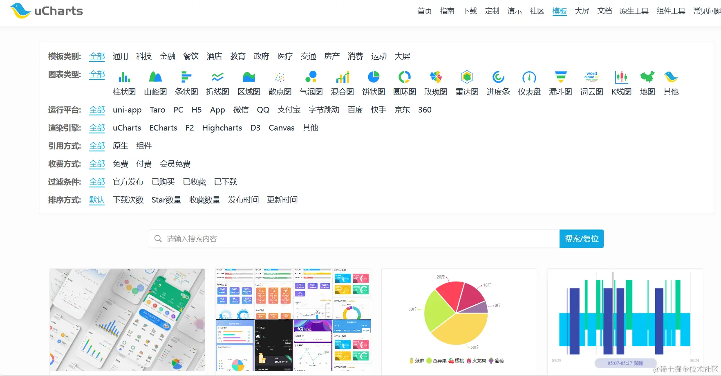Select 组件 import method

pyautogui.click(x=144, y=146)
